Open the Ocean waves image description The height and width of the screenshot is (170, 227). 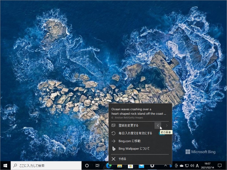138,111
